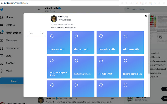Open Profile in the sidebar
Image resolution: width=167 pixels, height=104 pixels.
coord(10,63)
